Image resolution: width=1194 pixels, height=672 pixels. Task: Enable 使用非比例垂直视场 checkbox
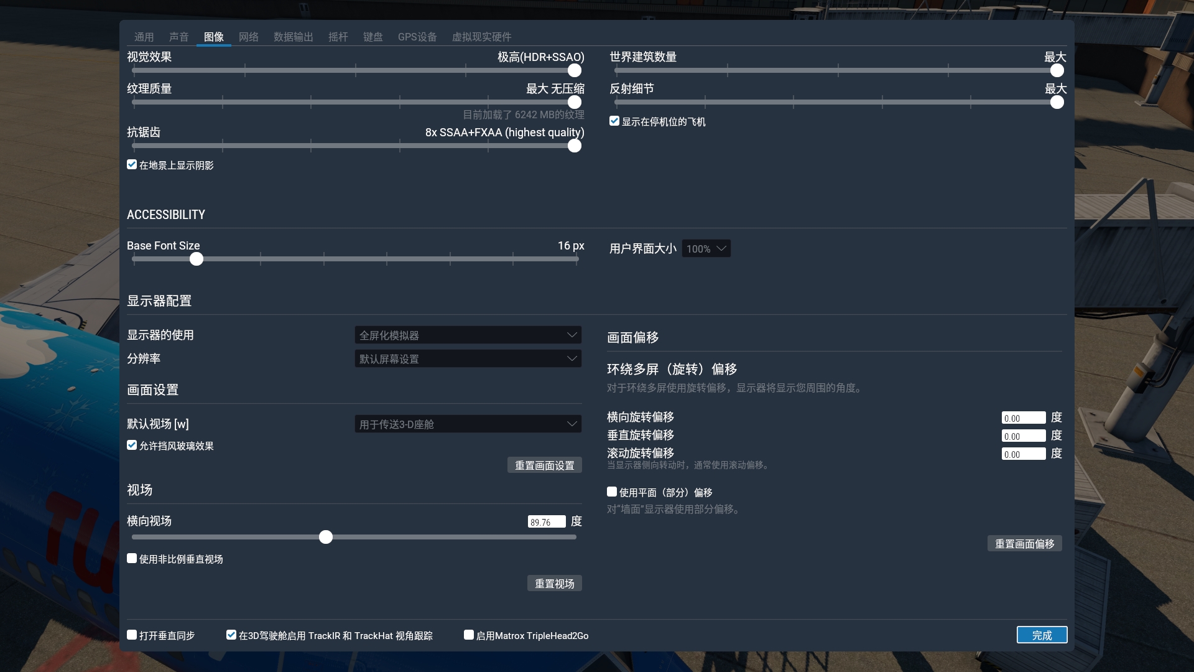tap(132, 558)
